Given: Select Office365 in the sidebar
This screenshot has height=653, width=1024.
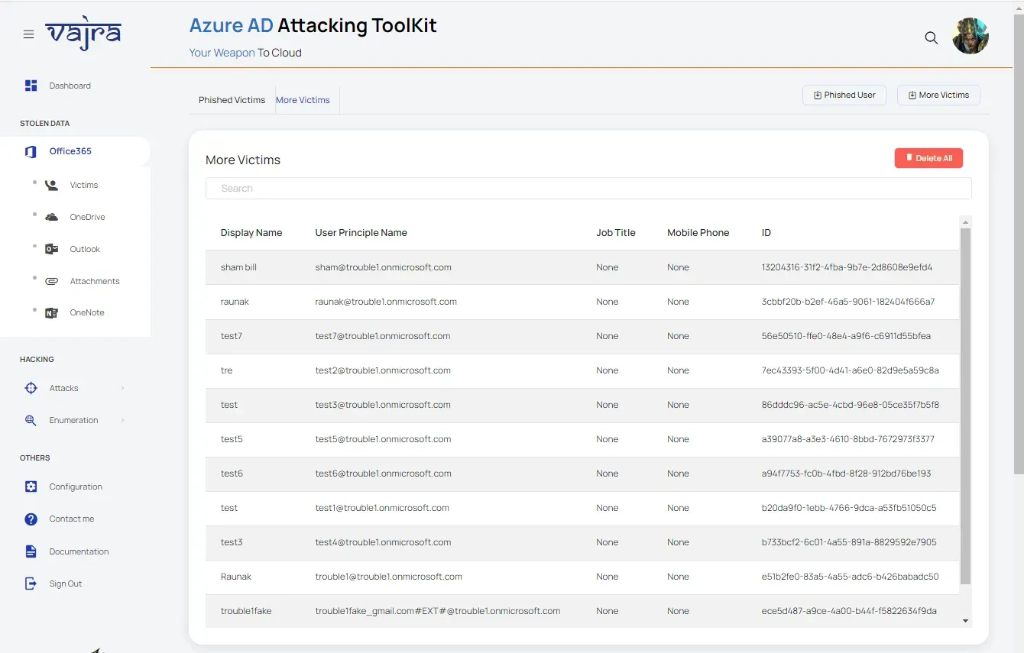Looking at the screenshot, I should click(70, 151).
